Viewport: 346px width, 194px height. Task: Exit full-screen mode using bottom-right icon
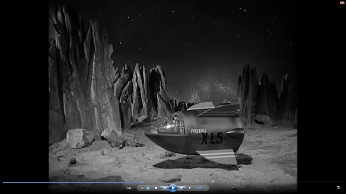point(338,188)
